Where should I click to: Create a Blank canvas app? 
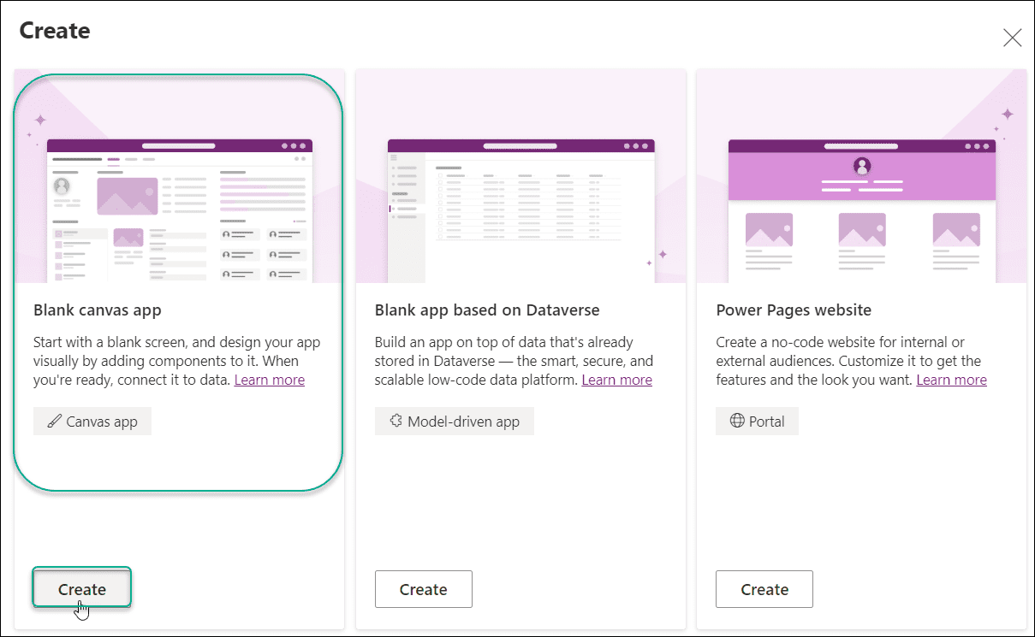(x=81, y=588)
